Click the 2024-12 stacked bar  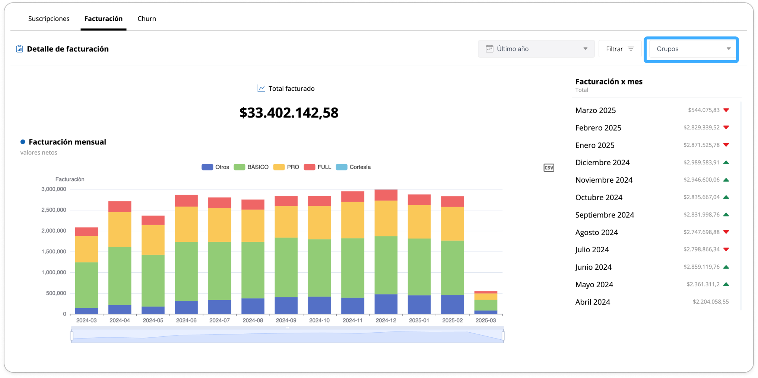[x=386, y=252]
